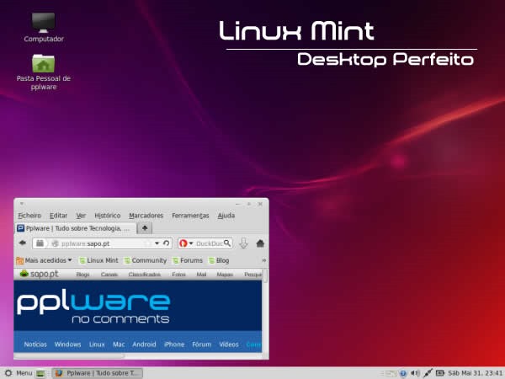Click the Blogs link on sapo bar
The image size is (505, 379).
click(82, 275)
